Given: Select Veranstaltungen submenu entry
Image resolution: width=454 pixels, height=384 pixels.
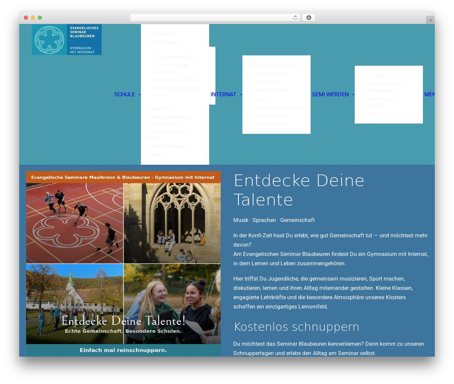Looking at the screenshot, I should (x=167, y=146).
